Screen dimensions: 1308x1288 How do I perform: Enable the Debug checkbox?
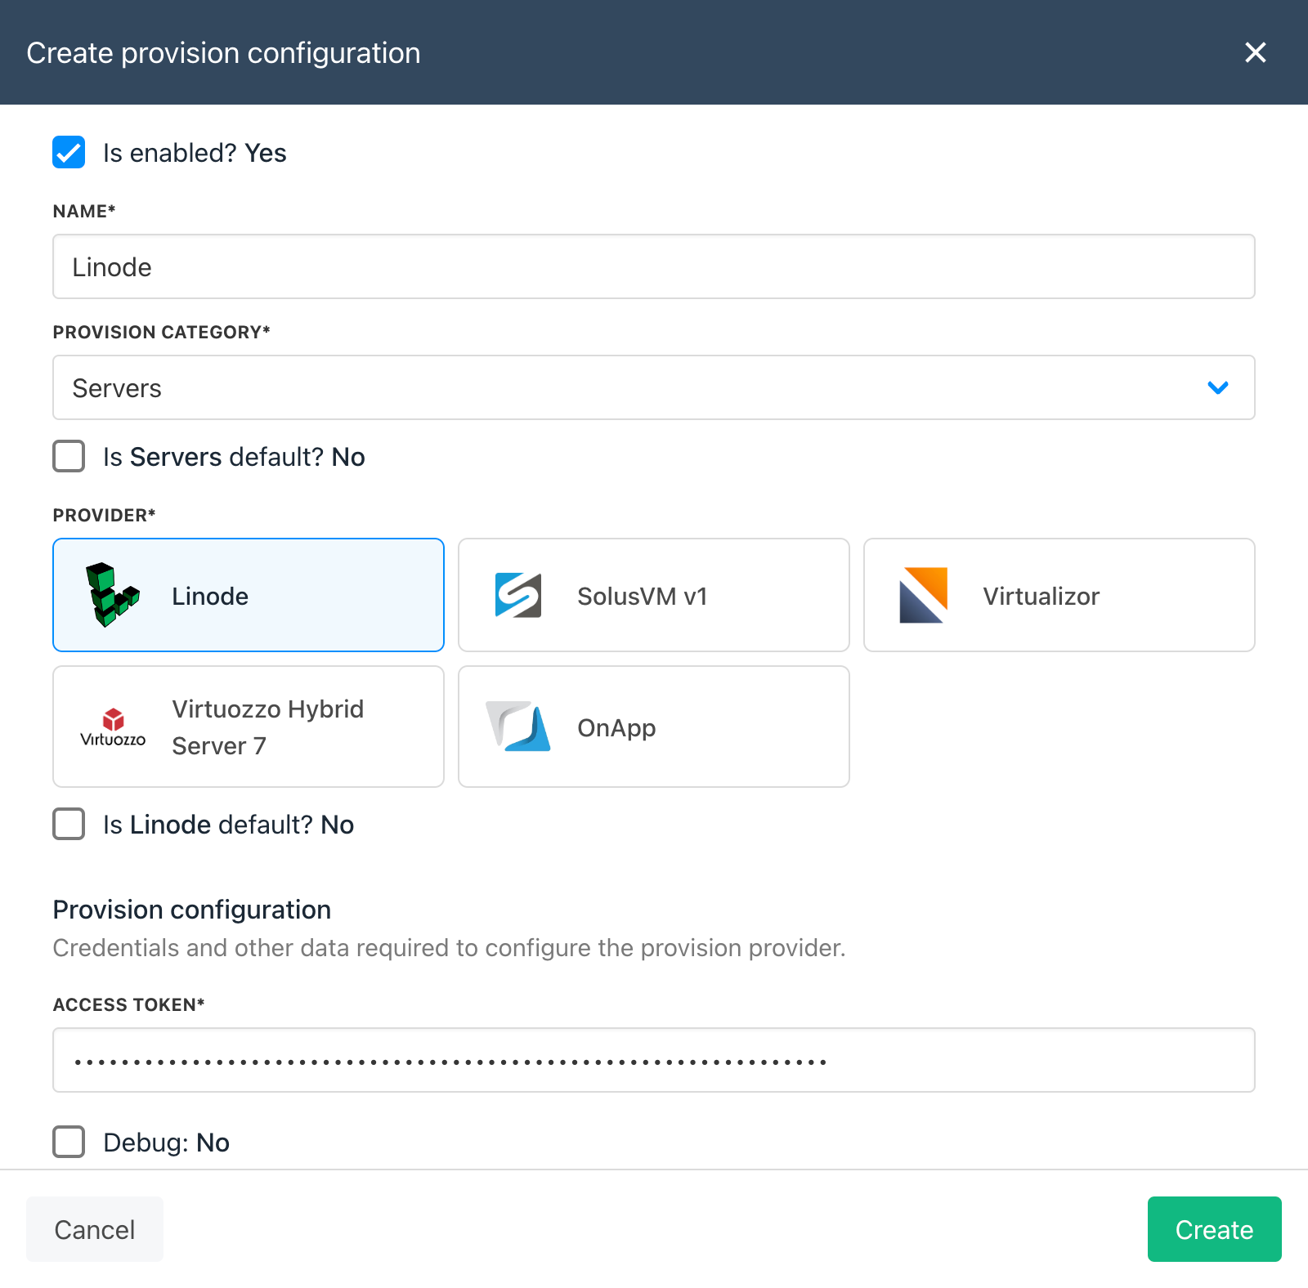tap(69, 1142)
